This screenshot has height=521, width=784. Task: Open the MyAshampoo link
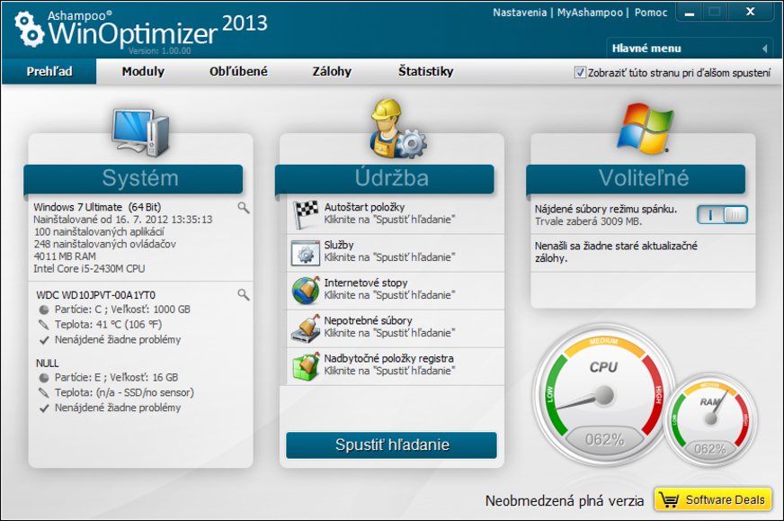591,13
